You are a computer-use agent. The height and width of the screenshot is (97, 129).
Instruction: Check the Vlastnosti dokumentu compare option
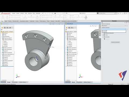point(103,33)
